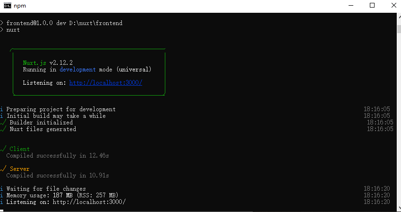Click the vertical scrollbar thumb

(399, 29)
